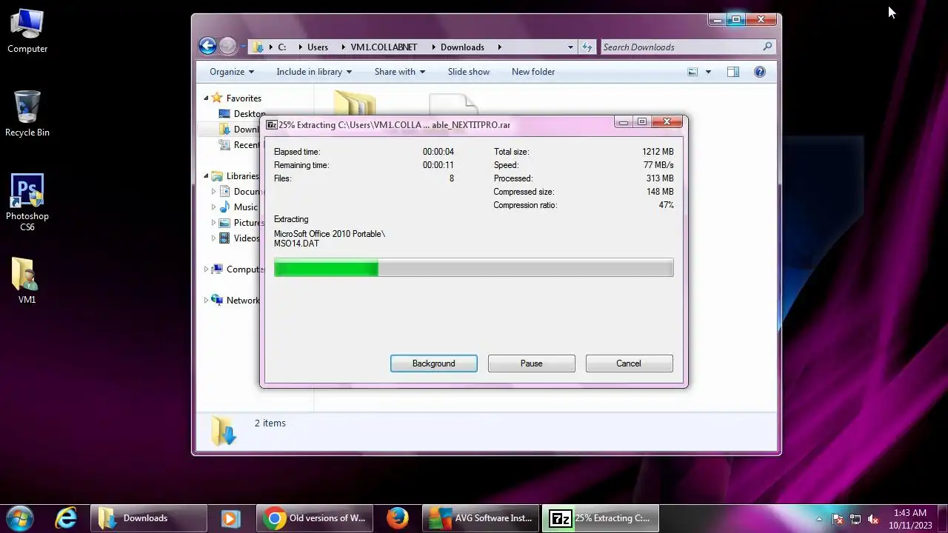Open Windows Media Player taskbar icon
948x533 pixels.
[x=231, y=518]
